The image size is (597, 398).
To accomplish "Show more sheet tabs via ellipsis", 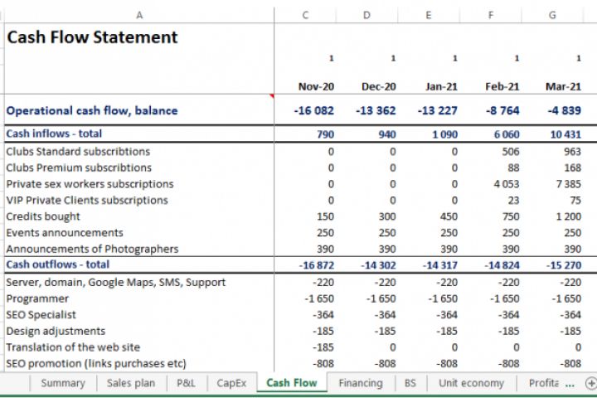I will (570, 384).
